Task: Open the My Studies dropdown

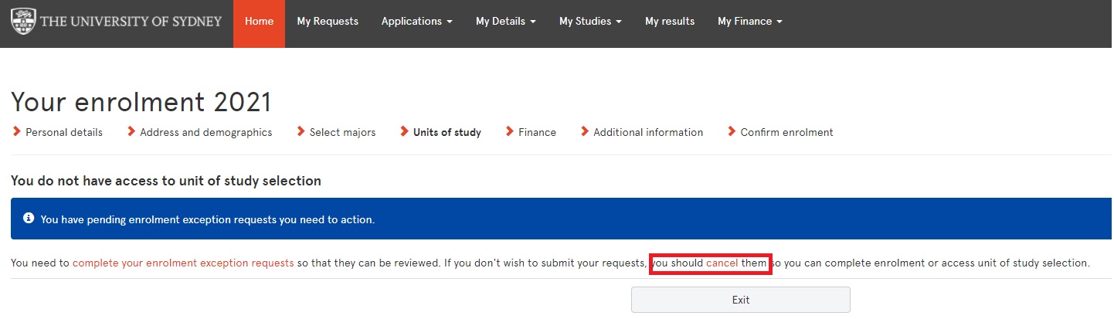Action: point(590,22)
